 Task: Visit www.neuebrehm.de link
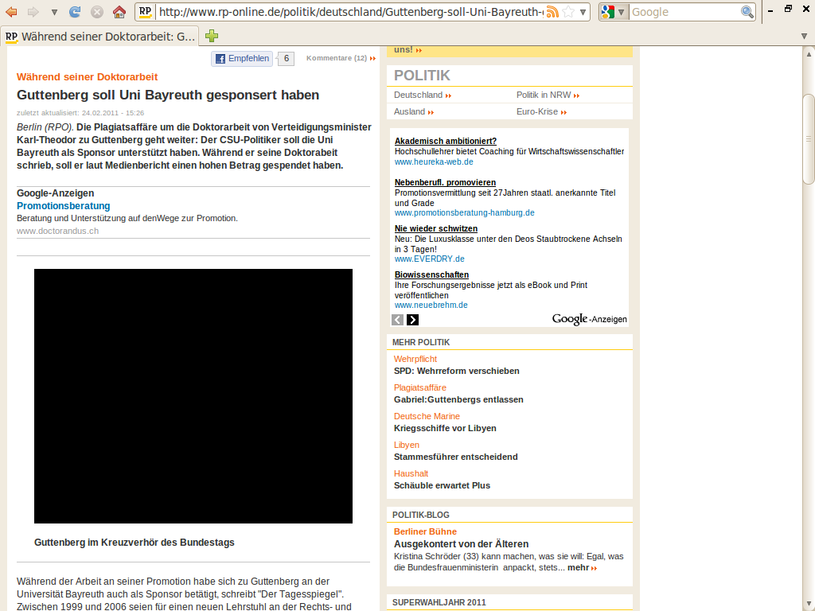coord(431,305)
